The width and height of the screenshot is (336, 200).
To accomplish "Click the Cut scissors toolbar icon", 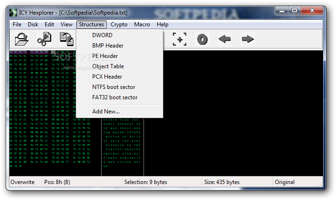I will coord(44,39).
